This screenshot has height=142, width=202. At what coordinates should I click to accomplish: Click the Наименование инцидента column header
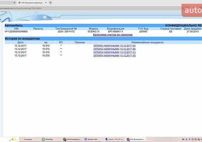(147, 42)
